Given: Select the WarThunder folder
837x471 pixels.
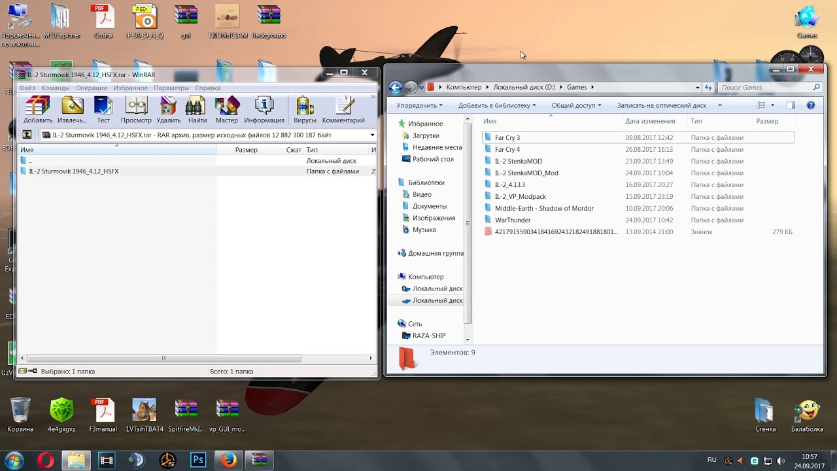Looking at the screenshot, I should pos(513,220).
